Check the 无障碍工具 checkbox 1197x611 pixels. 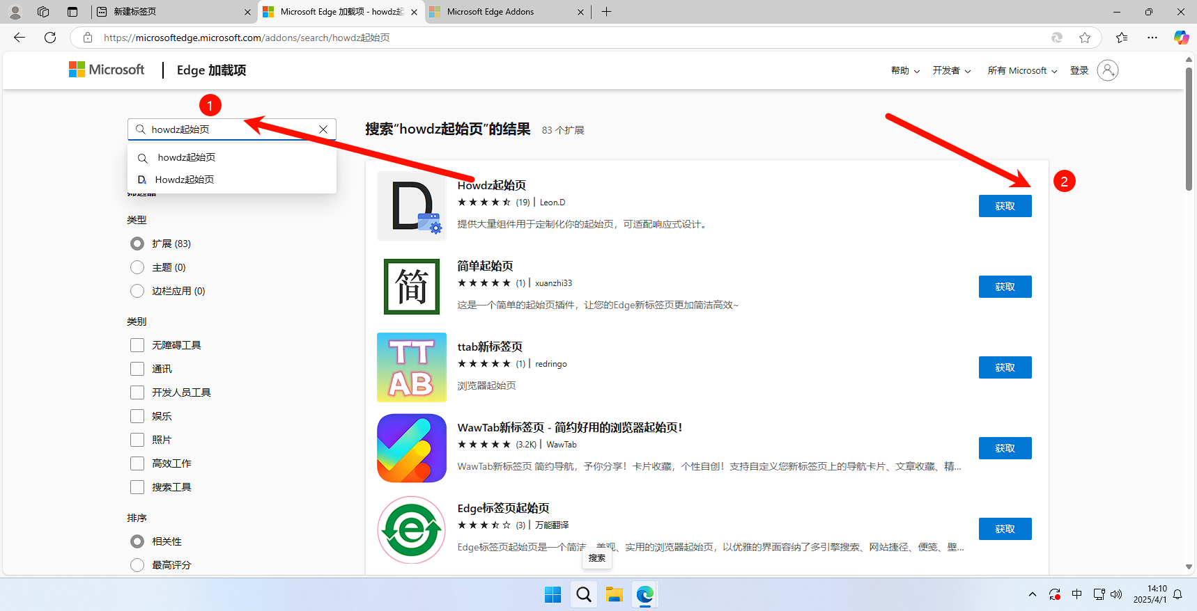(137, 345)
